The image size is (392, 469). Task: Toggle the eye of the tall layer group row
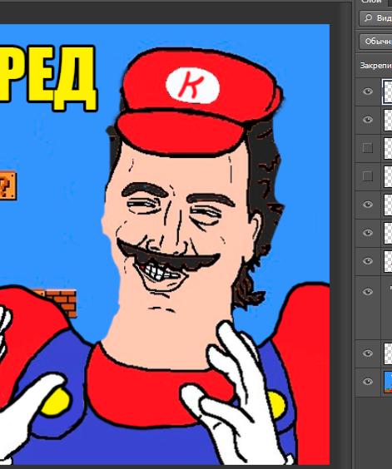[368, 292]
